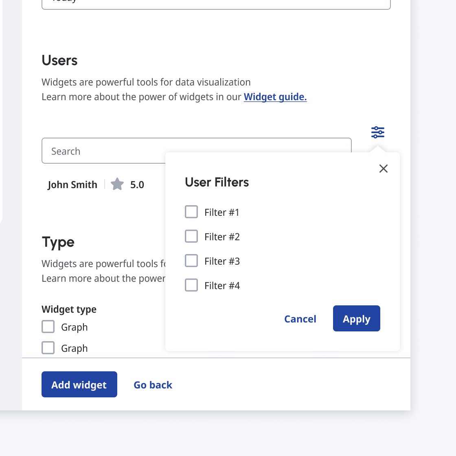The height and width of the screenshot is (456, 456).
Task: Click the User Filters heading
Action: pyautogui.click(x=217, y=182)
